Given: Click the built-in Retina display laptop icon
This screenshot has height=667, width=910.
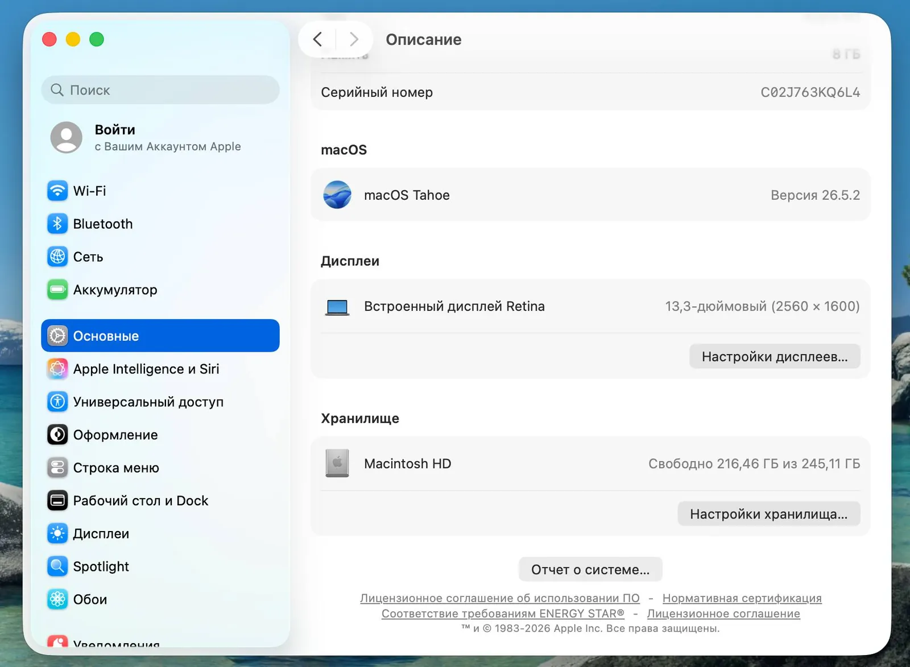Looking at the screenshot, I should [337, 307].
